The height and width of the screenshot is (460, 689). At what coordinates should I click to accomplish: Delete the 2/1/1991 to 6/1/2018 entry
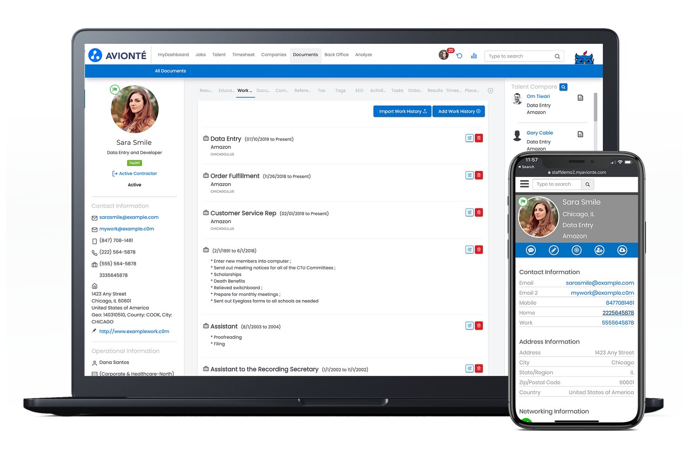point(479,250)
